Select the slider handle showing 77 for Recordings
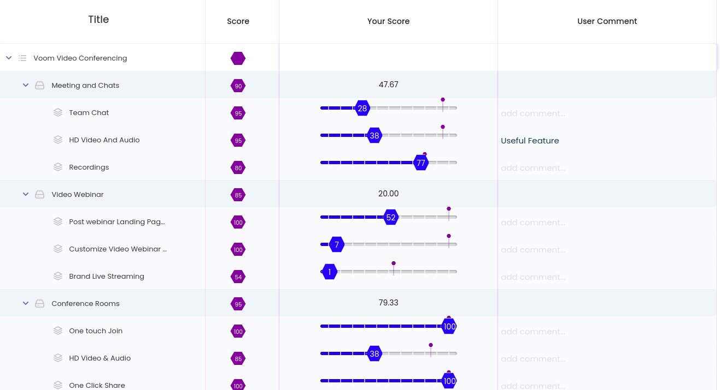Viewport: 720px width, 390px height. click(421, 163)
